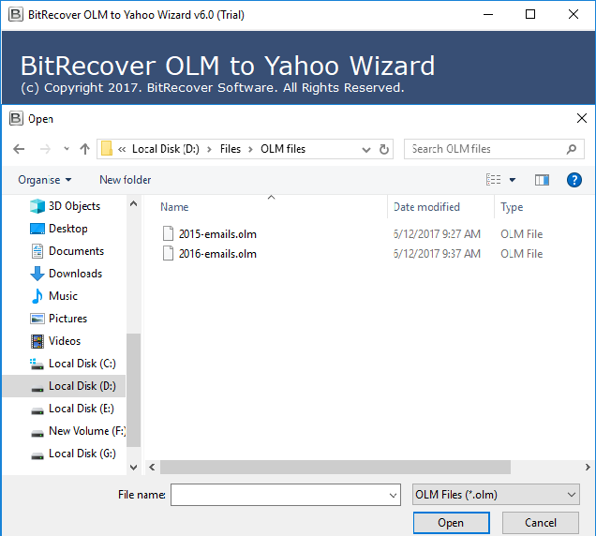This screenshot has width=596, height=536.
Task: Click the Downloads blue arrow icon
Action: pyautogui.click(x=37, y=274)
